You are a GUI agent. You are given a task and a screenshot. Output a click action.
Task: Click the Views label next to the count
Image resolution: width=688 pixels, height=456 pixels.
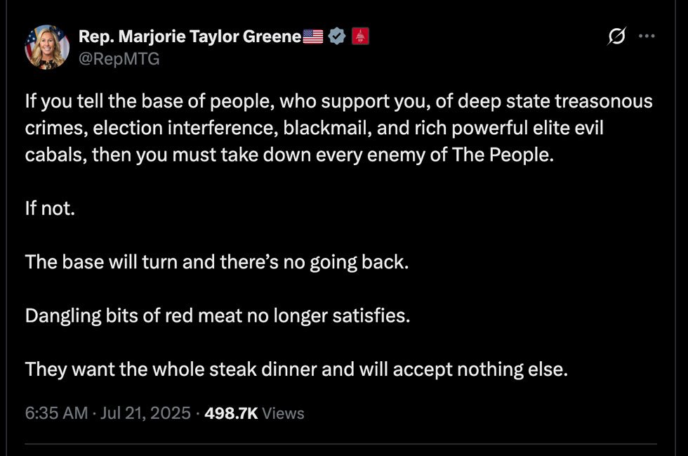click(283, 413)
